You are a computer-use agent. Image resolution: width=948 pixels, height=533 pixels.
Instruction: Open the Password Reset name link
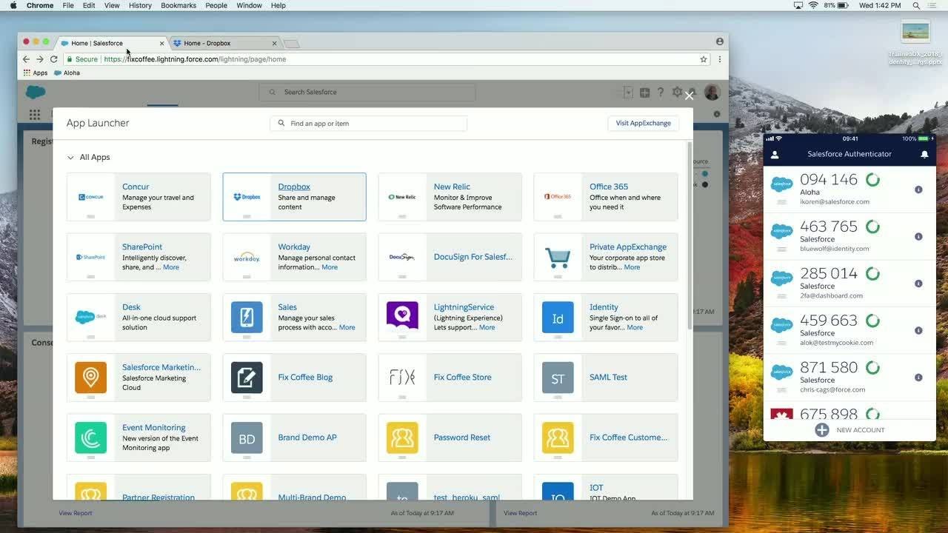462,438
